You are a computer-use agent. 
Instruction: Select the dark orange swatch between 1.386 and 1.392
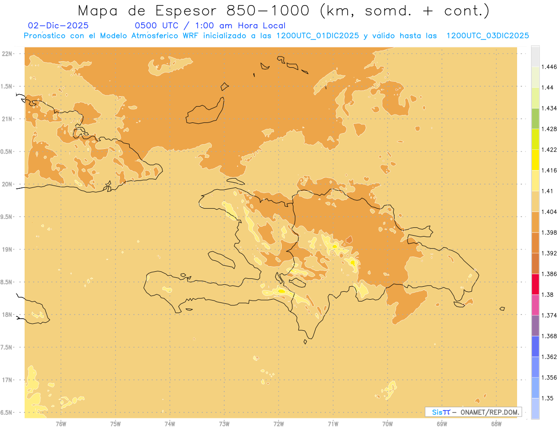(535, 263)
